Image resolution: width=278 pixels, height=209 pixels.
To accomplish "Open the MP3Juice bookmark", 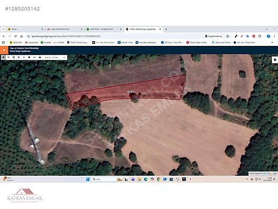I will [x=172, y=42].
